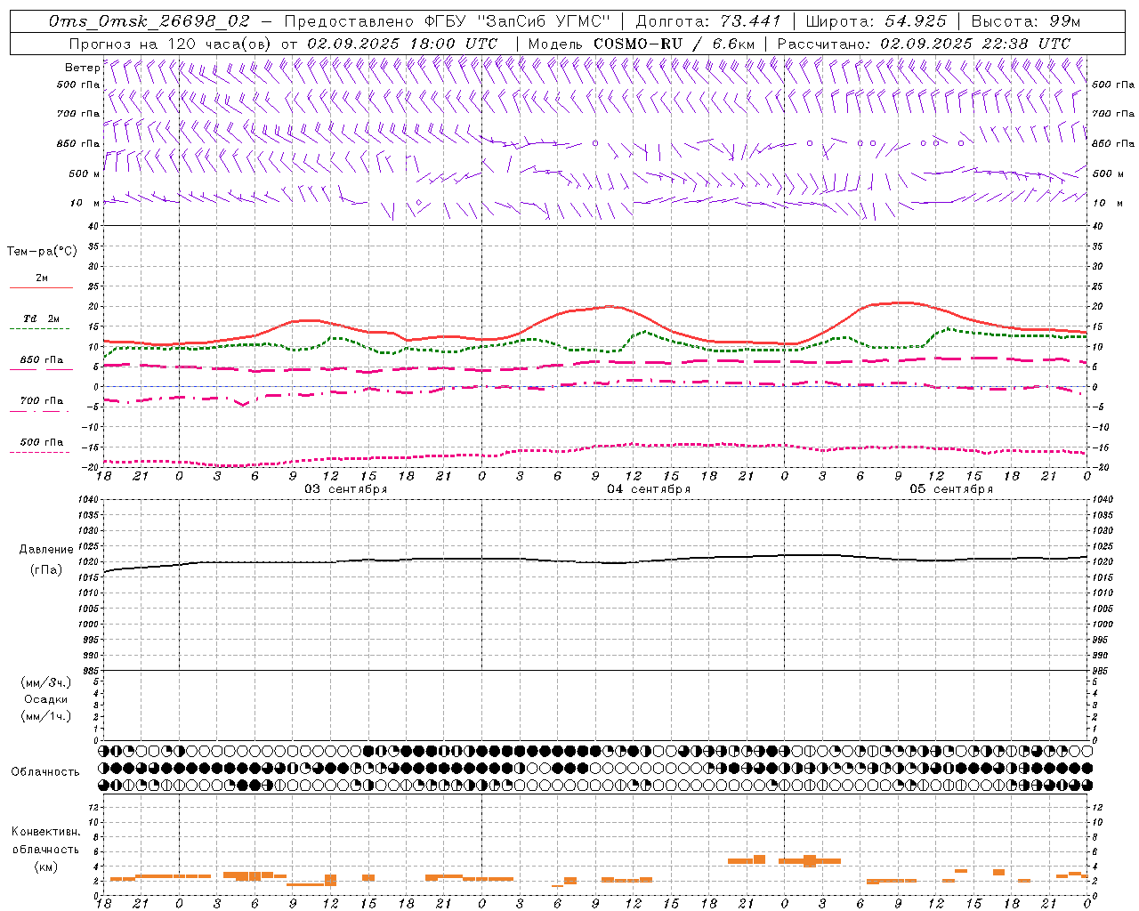
Task: Click the 850 гПа temperature legend label
Action: coord(41,360)
